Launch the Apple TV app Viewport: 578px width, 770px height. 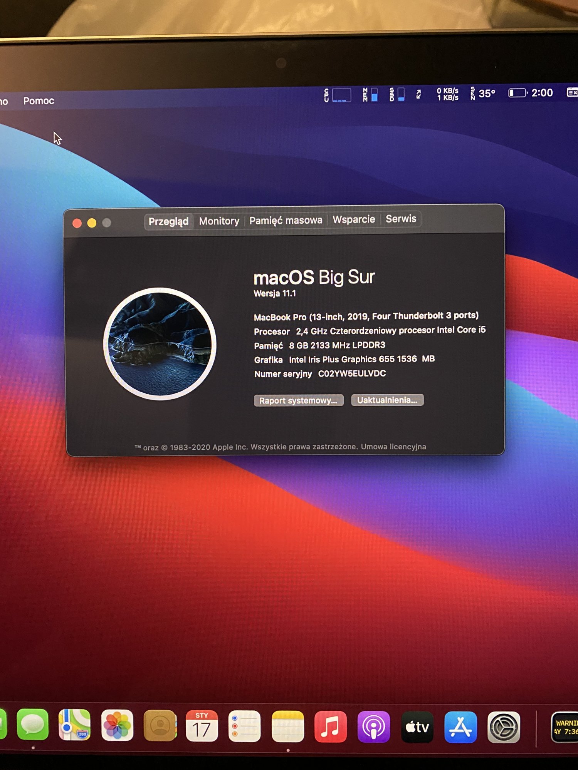[x=417, y=727]
